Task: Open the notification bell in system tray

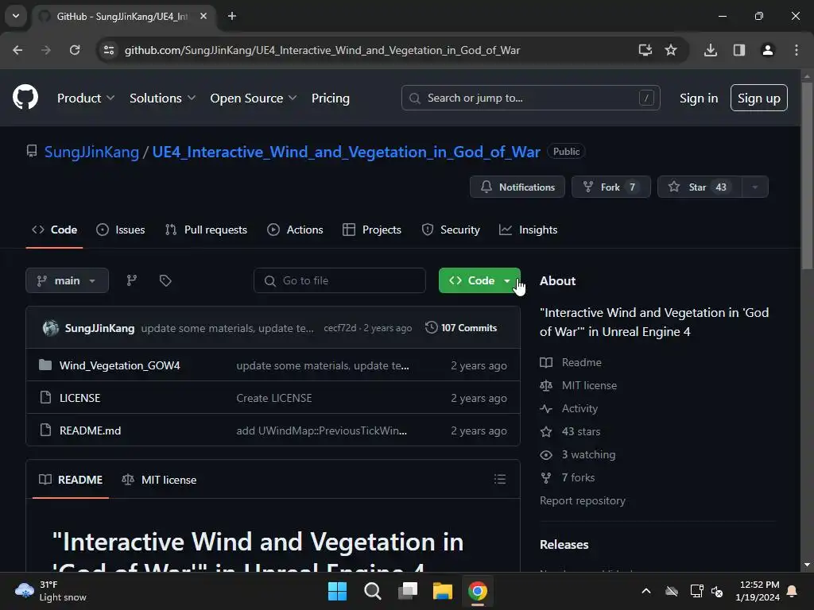Action: click(793, 591)
